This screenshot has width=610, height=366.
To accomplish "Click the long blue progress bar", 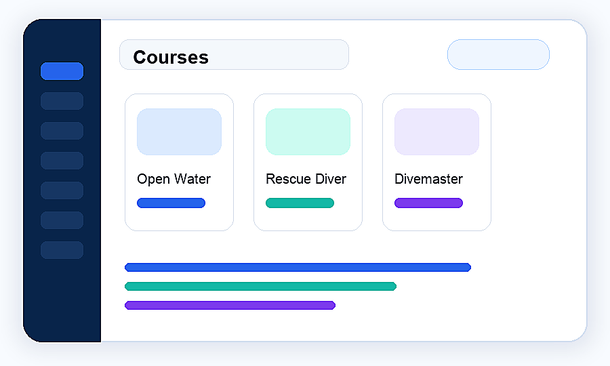I will point(298,267).
